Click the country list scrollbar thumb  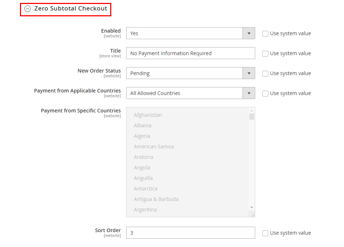click(252, 116)
